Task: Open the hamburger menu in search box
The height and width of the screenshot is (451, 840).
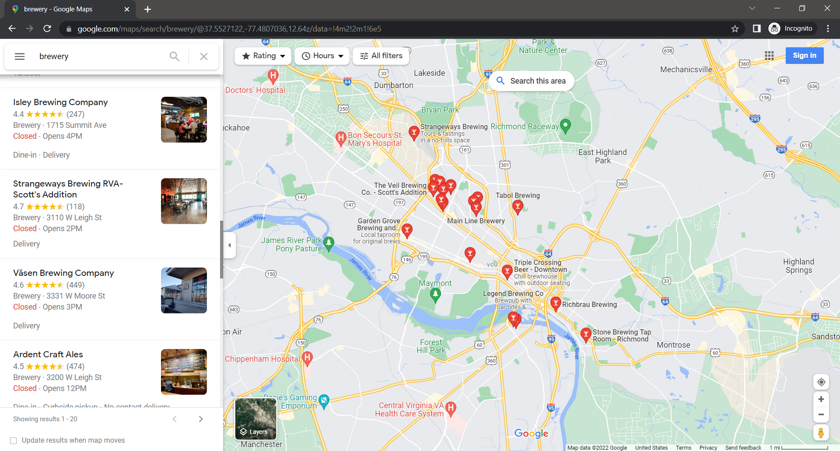Action: point(20,56)
